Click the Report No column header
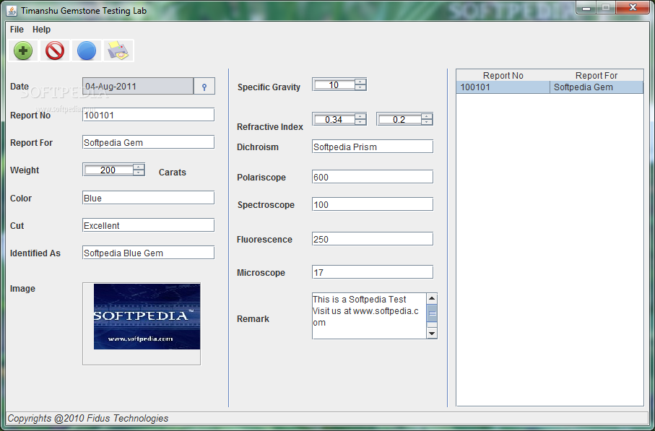 point(503,76)
